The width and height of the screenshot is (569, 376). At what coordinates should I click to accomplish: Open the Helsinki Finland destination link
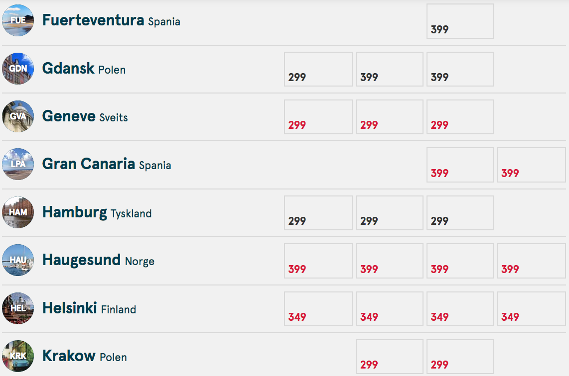[x=89, y=308]
